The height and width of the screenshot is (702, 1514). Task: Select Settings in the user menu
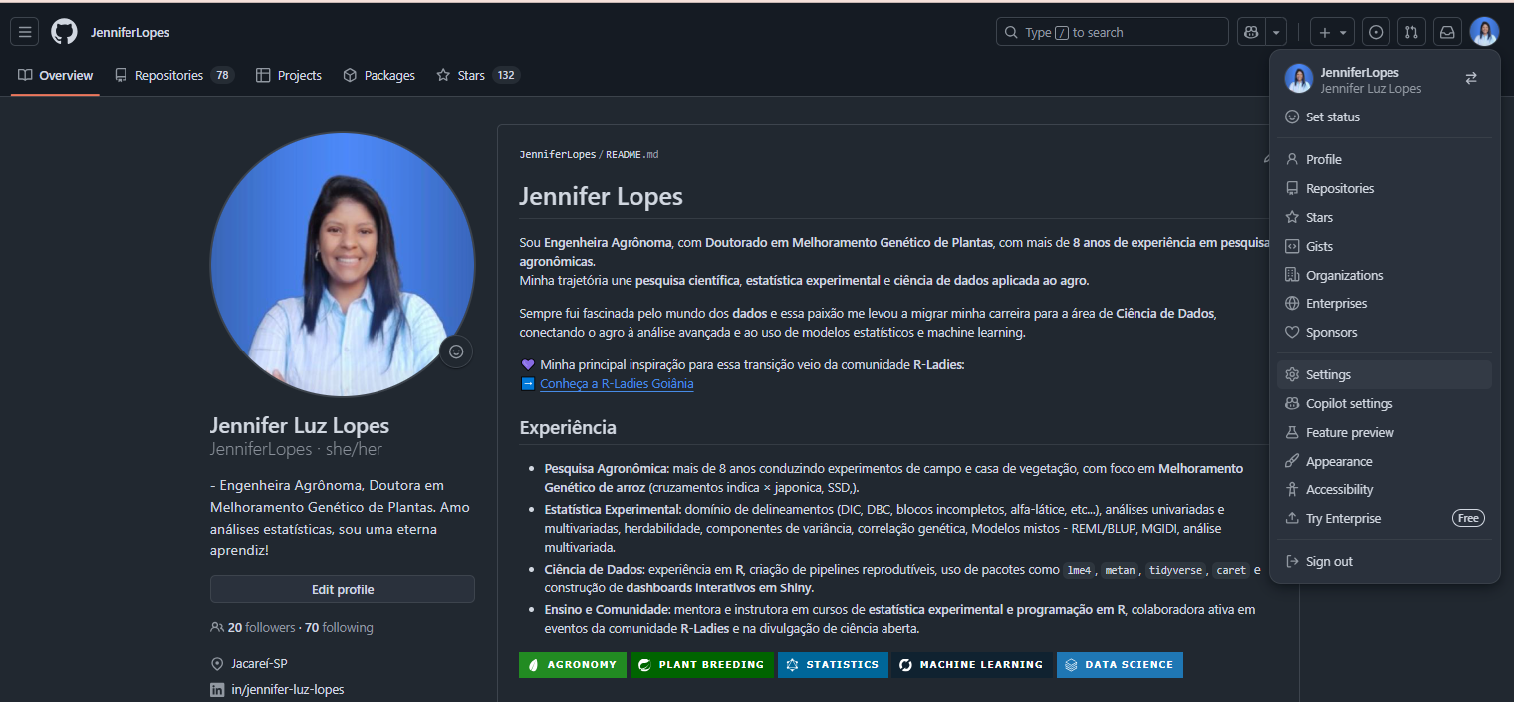[x=1328, y=375]
